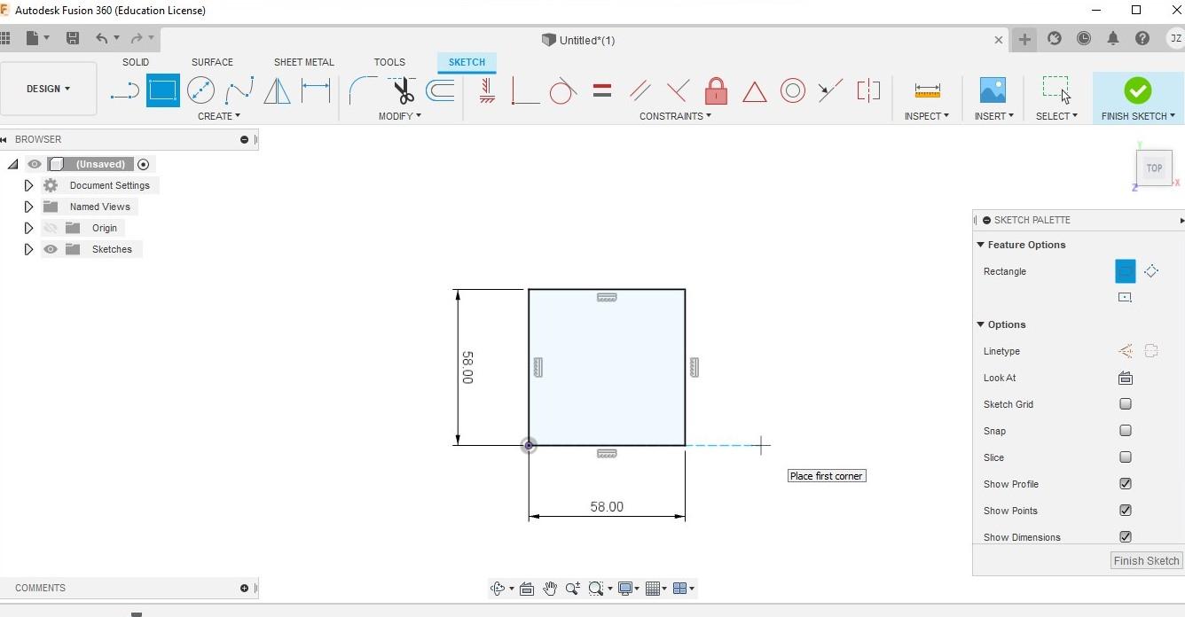Collapse the Feature Options section
The width and height of the screenshot is (1185, 617).
click(x=981, y=245)
